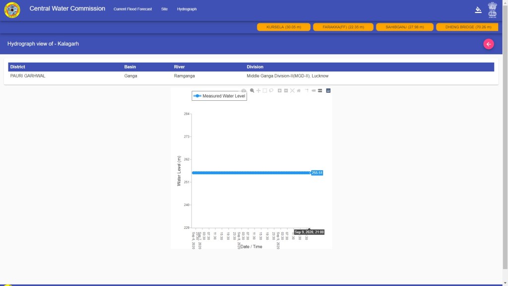Enable compare data on hover

320,91
